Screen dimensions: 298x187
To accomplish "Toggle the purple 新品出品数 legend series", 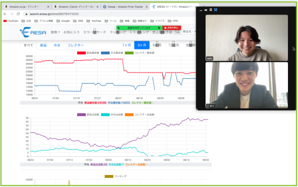I will coord(88,114).
